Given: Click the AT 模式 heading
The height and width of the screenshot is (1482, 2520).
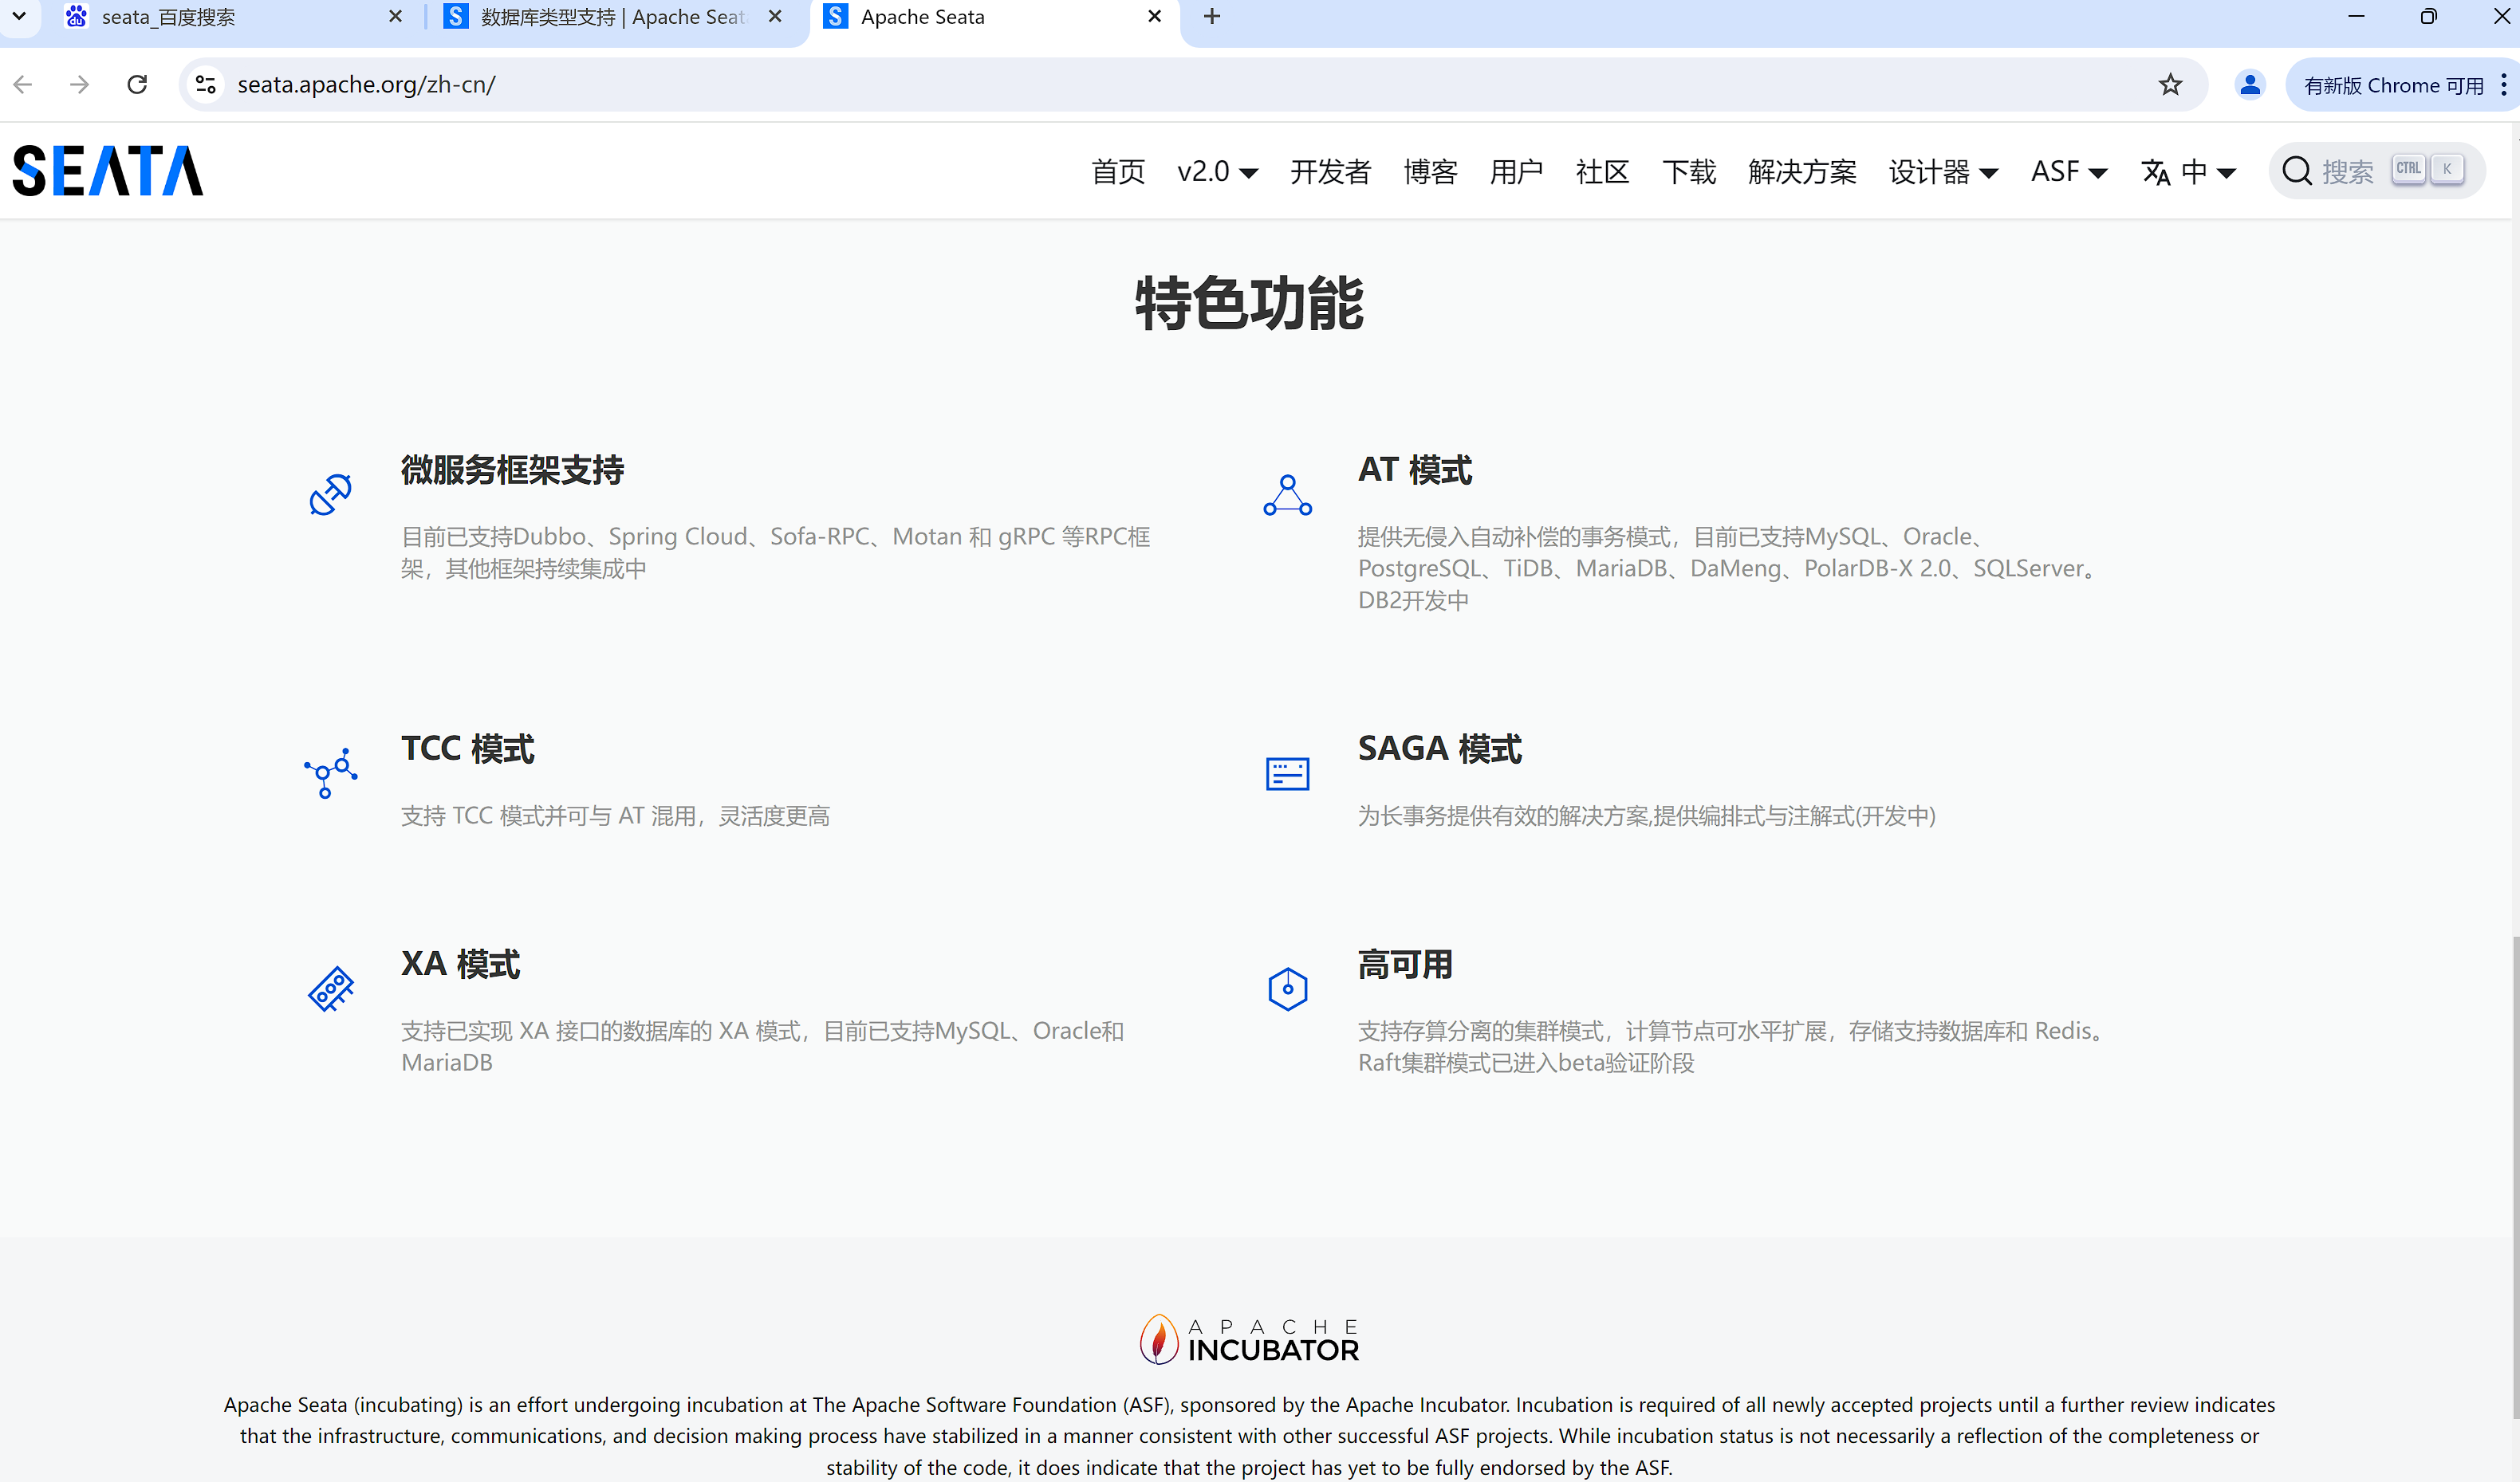Looking at the screenshot, I should coord(1414,470).
